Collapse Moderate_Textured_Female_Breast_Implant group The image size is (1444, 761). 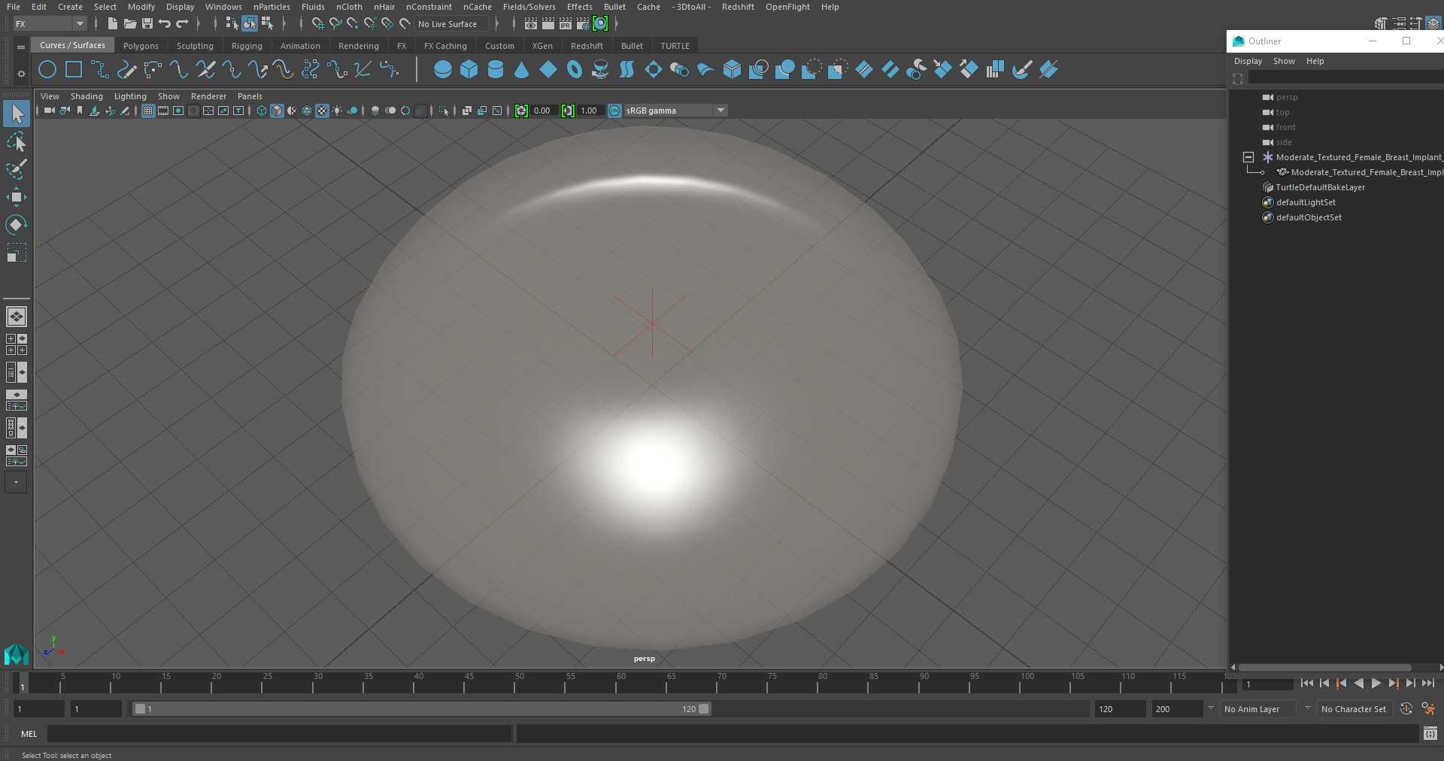(1248, 157)
